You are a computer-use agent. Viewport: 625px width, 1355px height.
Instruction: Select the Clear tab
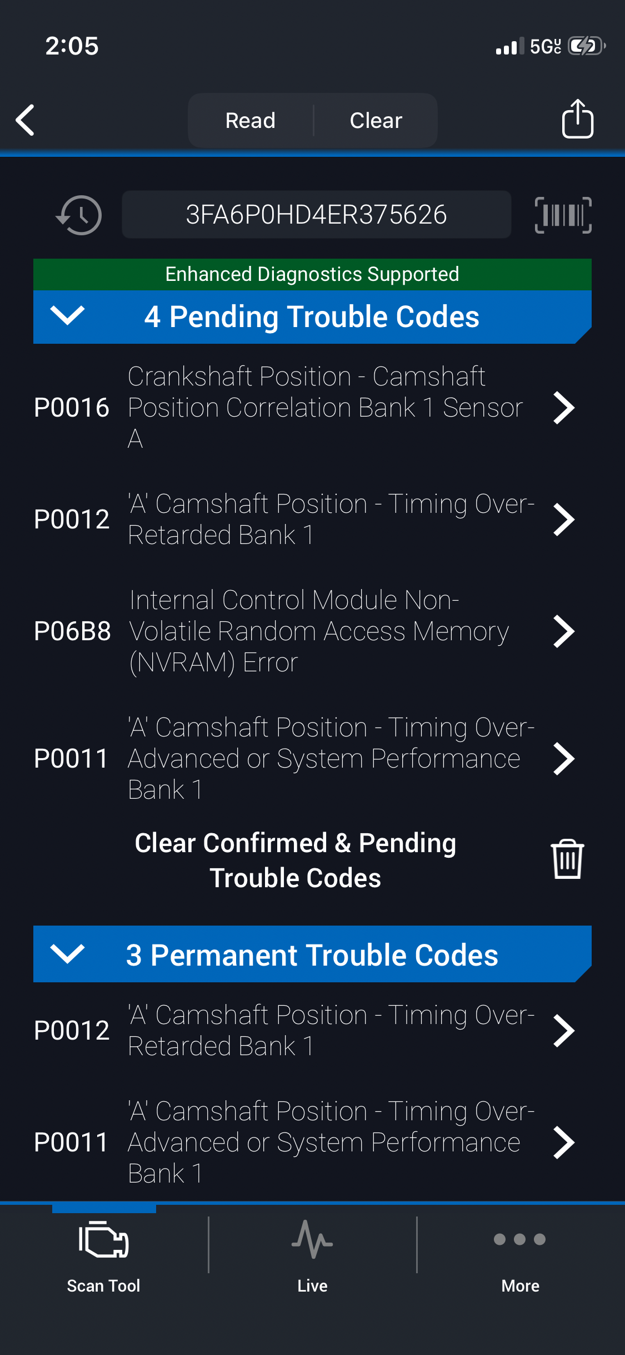[x=376, y=120]
